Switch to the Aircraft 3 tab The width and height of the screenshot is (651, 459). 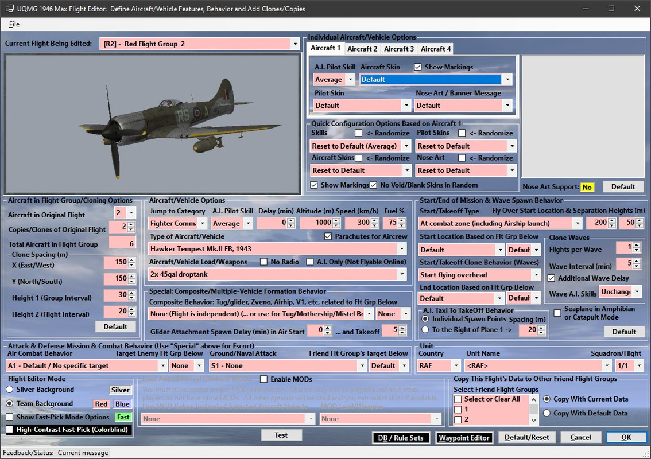click(399, 49)
